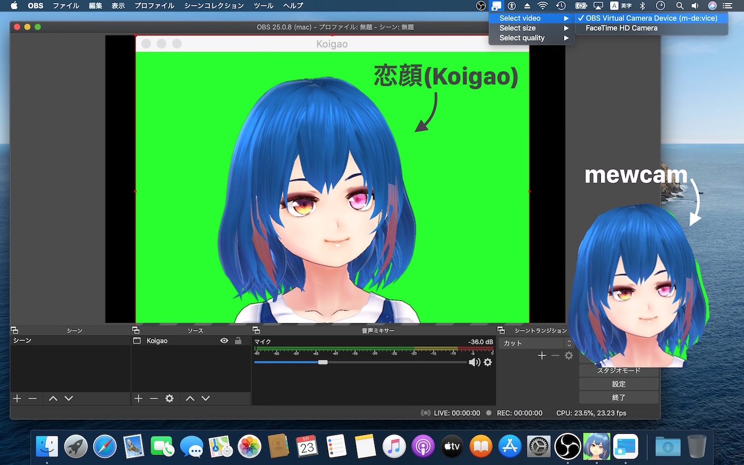The image size is (744, 465).
Task: Open the Wi-Fi status menu
Action: 543,5
